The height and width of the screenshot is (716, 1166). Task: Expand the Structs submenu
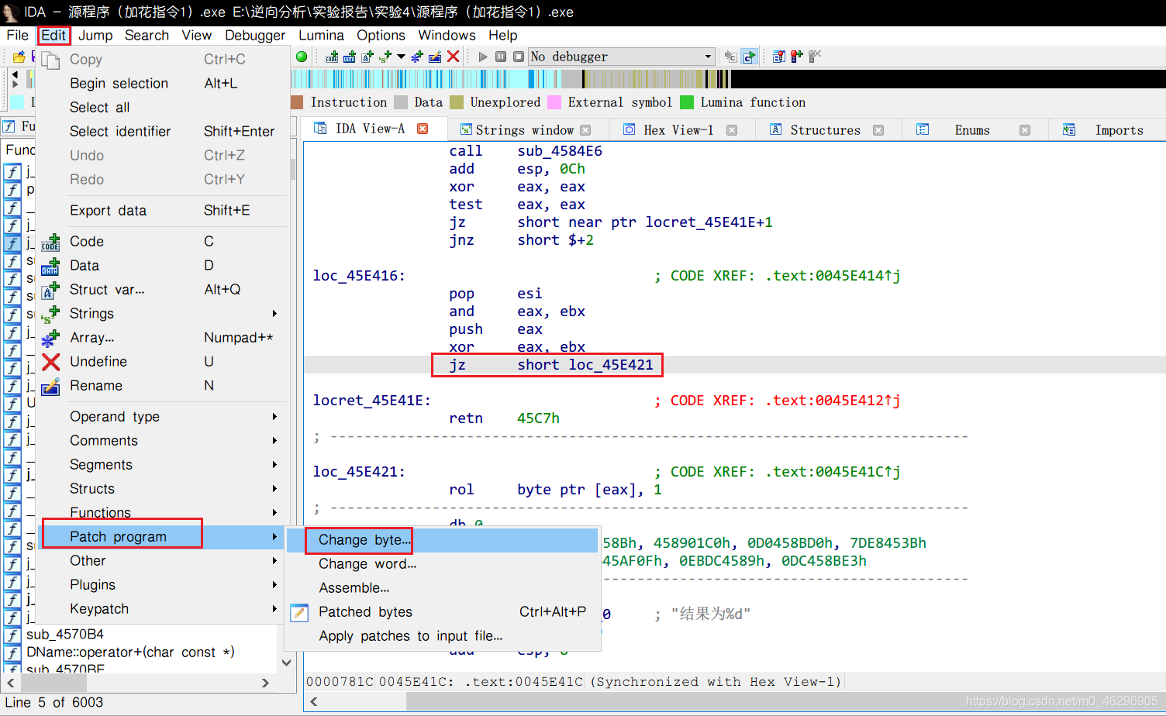162,489
